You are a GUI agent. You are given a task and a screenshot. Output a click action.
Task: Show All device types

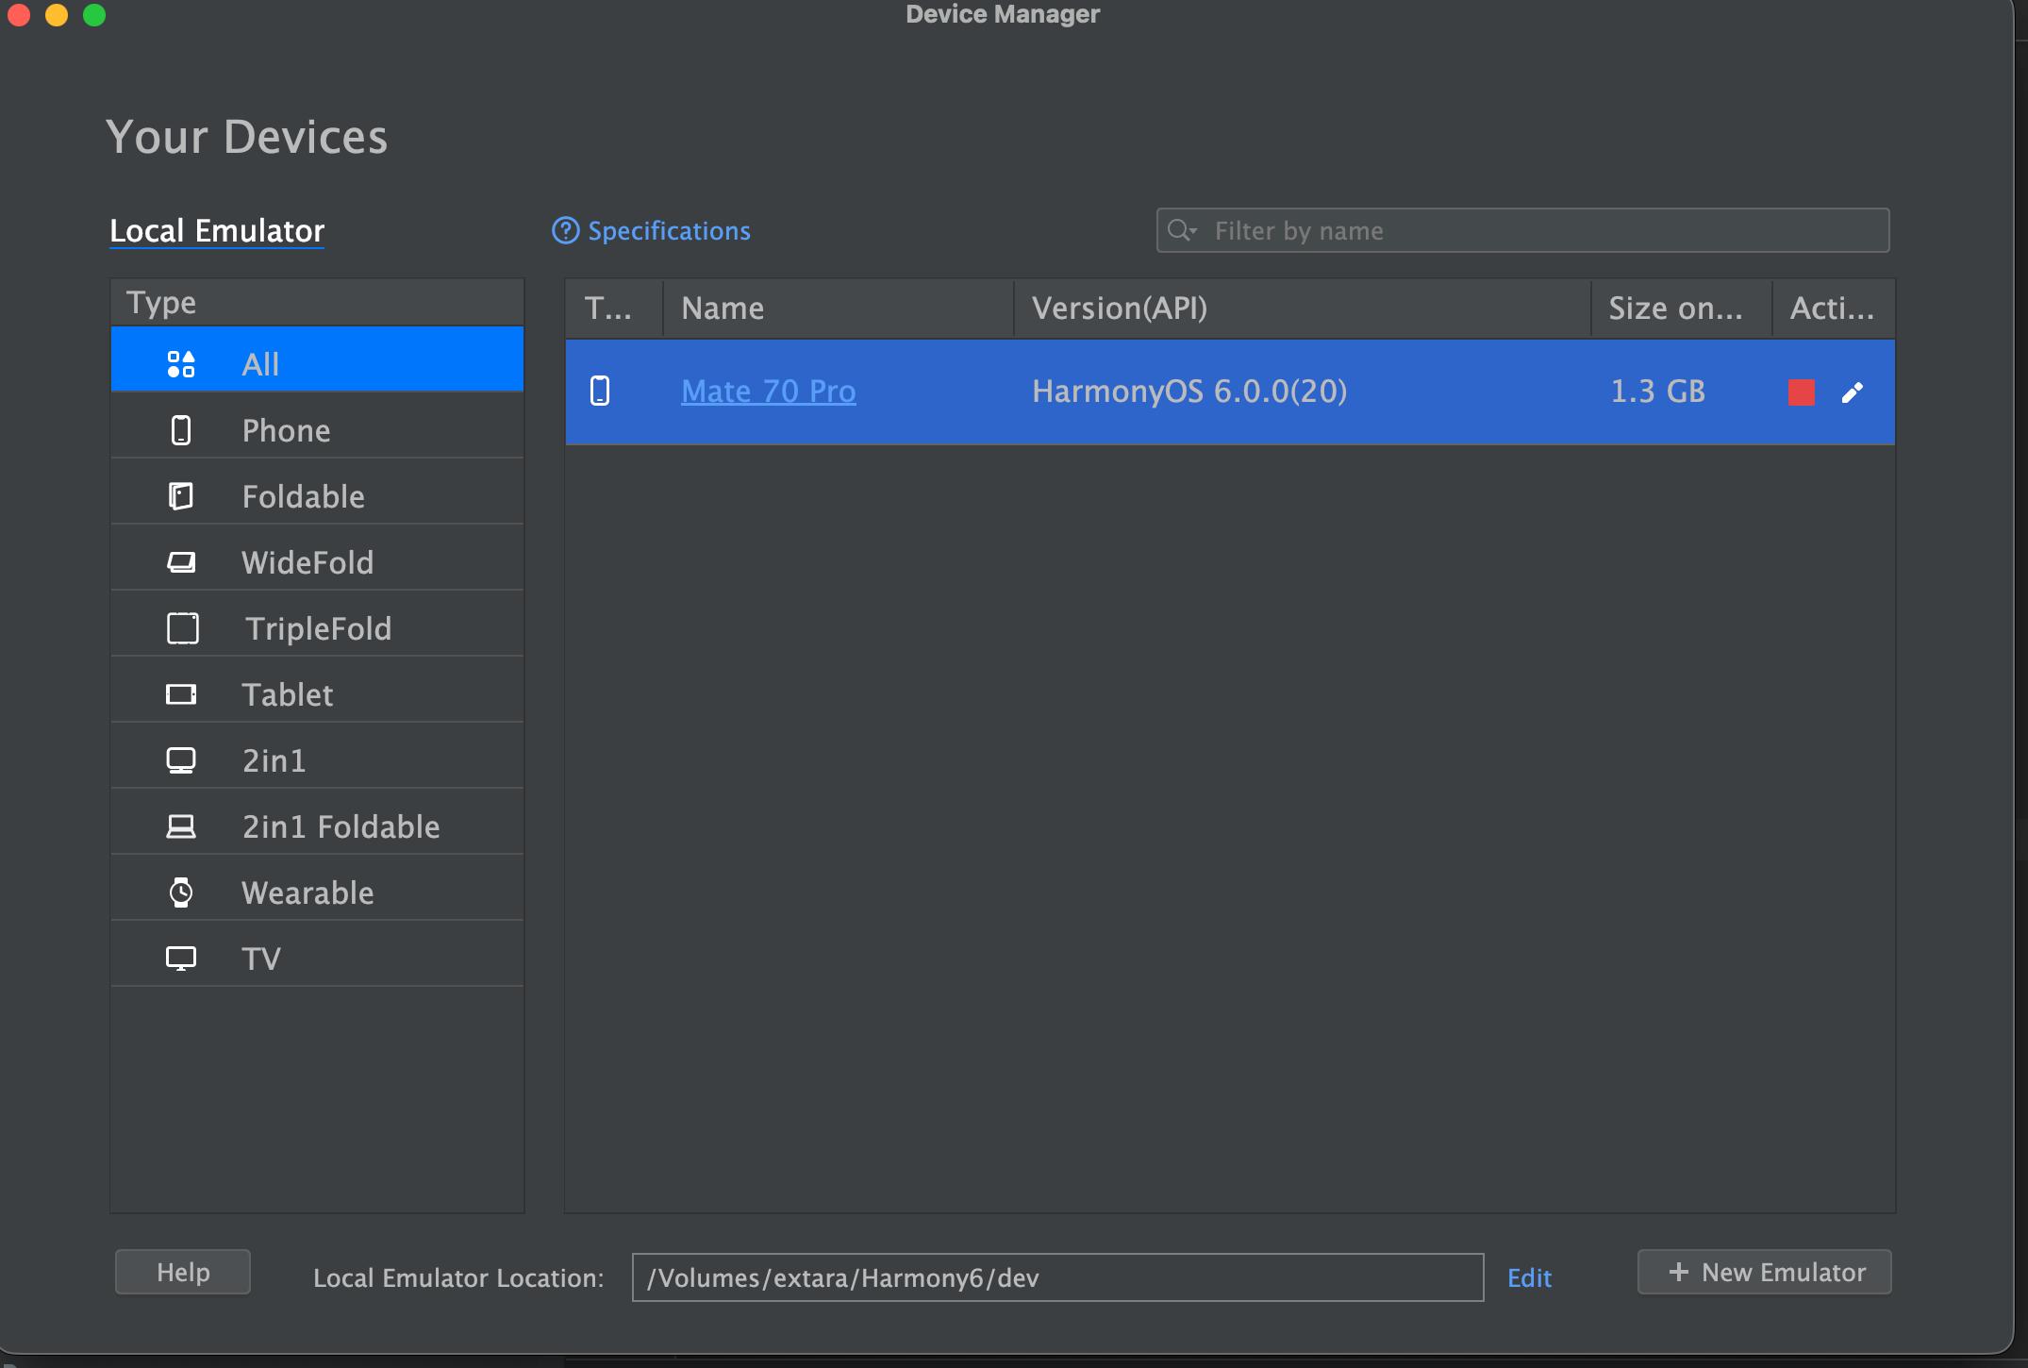coord(260,364)
